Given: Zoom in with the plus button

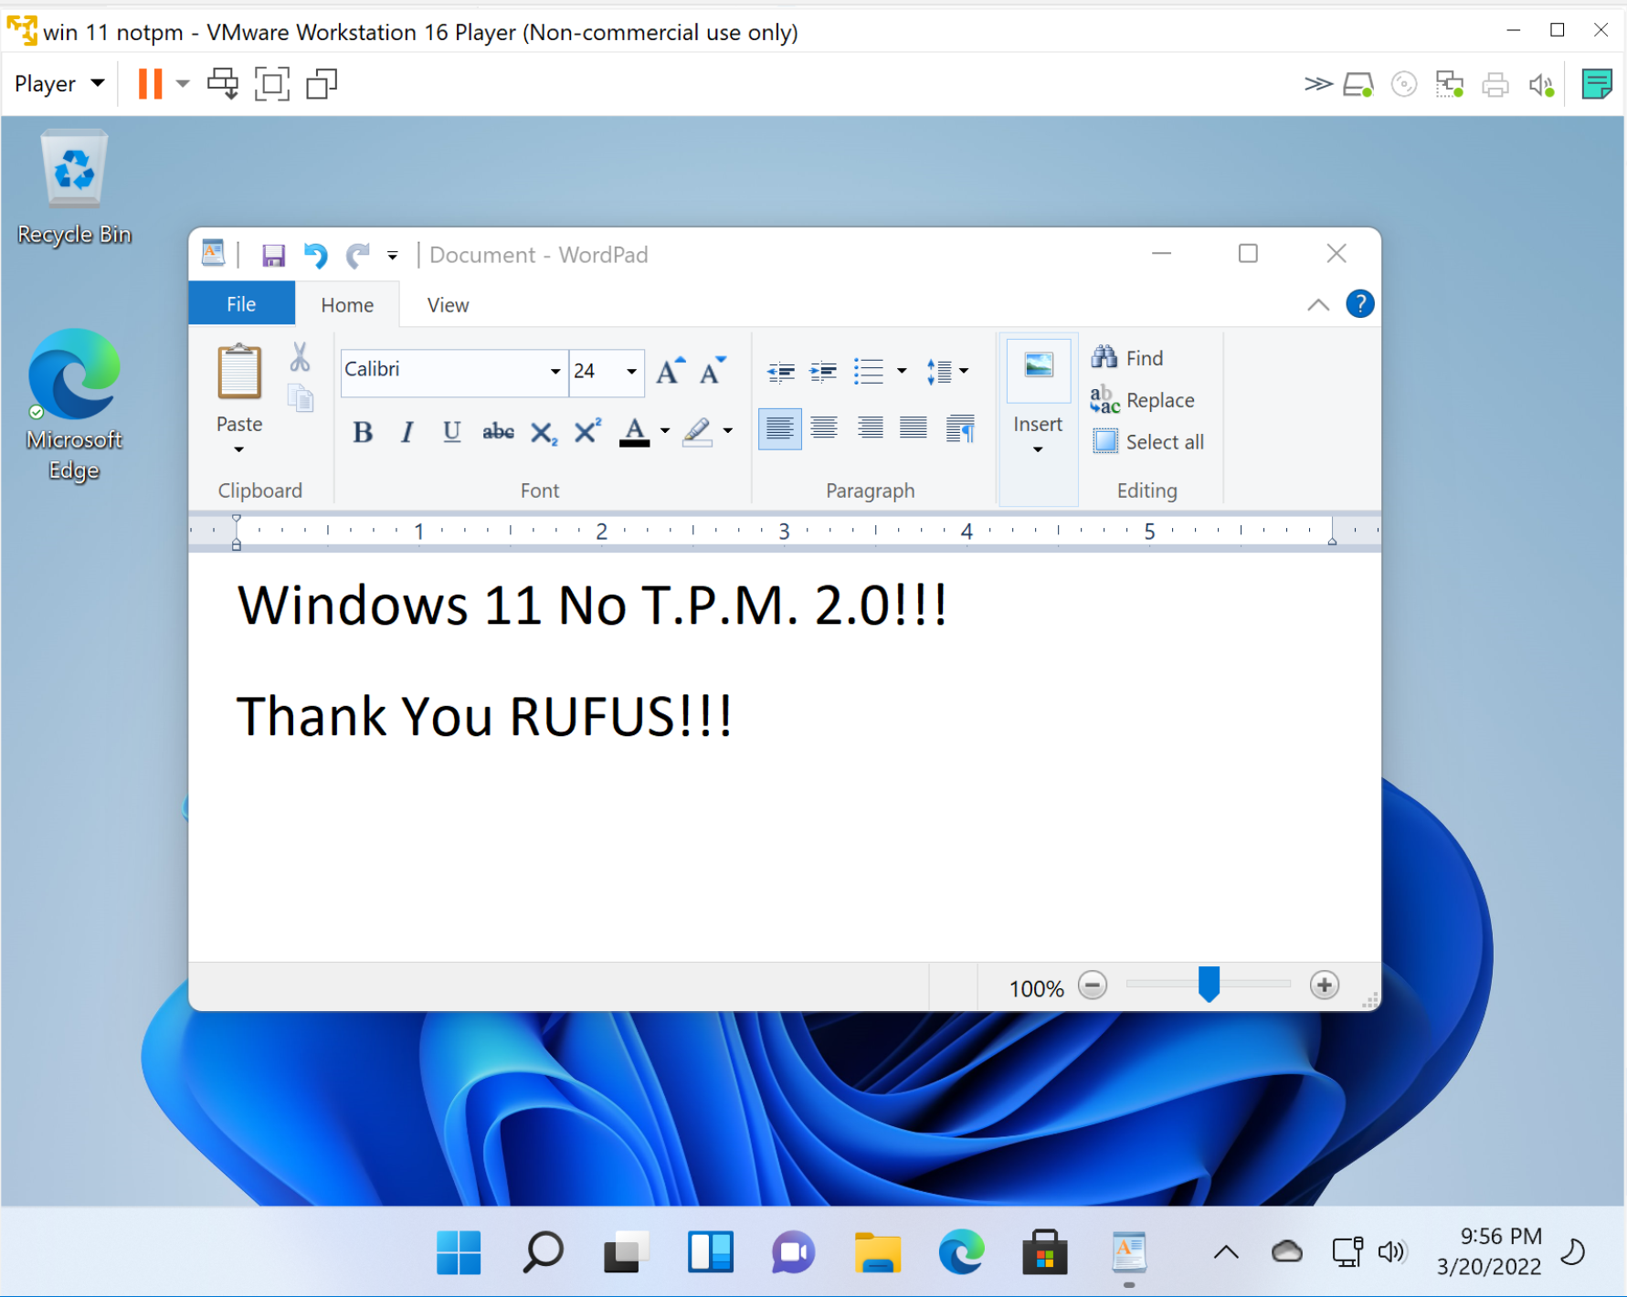Looking at the screenshot, I should coord(1325,986).
